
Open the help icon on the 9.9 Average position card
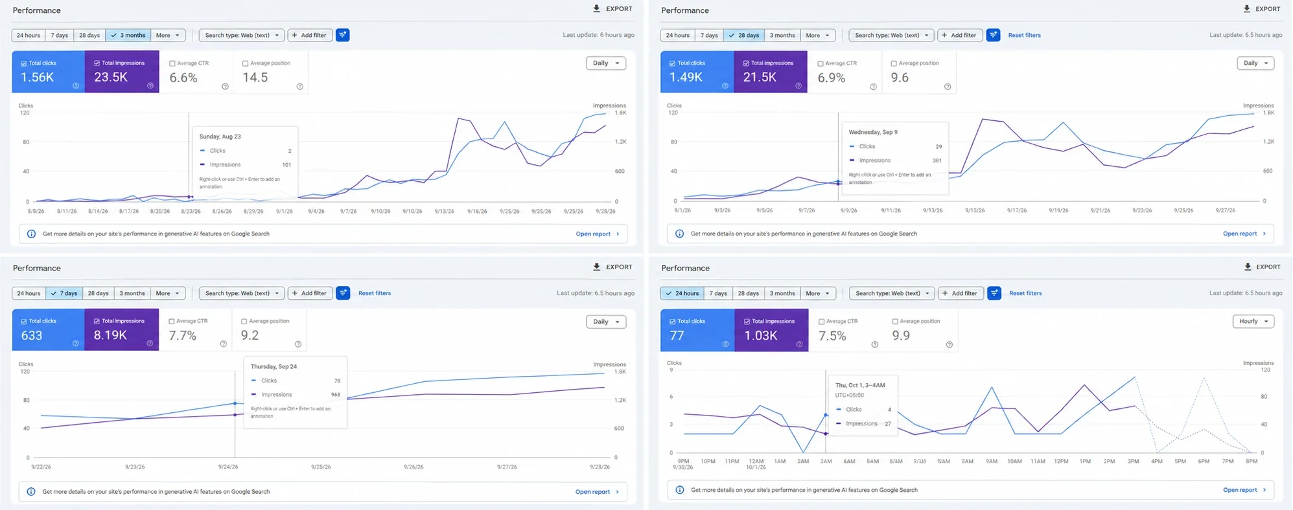click(949, 344)
